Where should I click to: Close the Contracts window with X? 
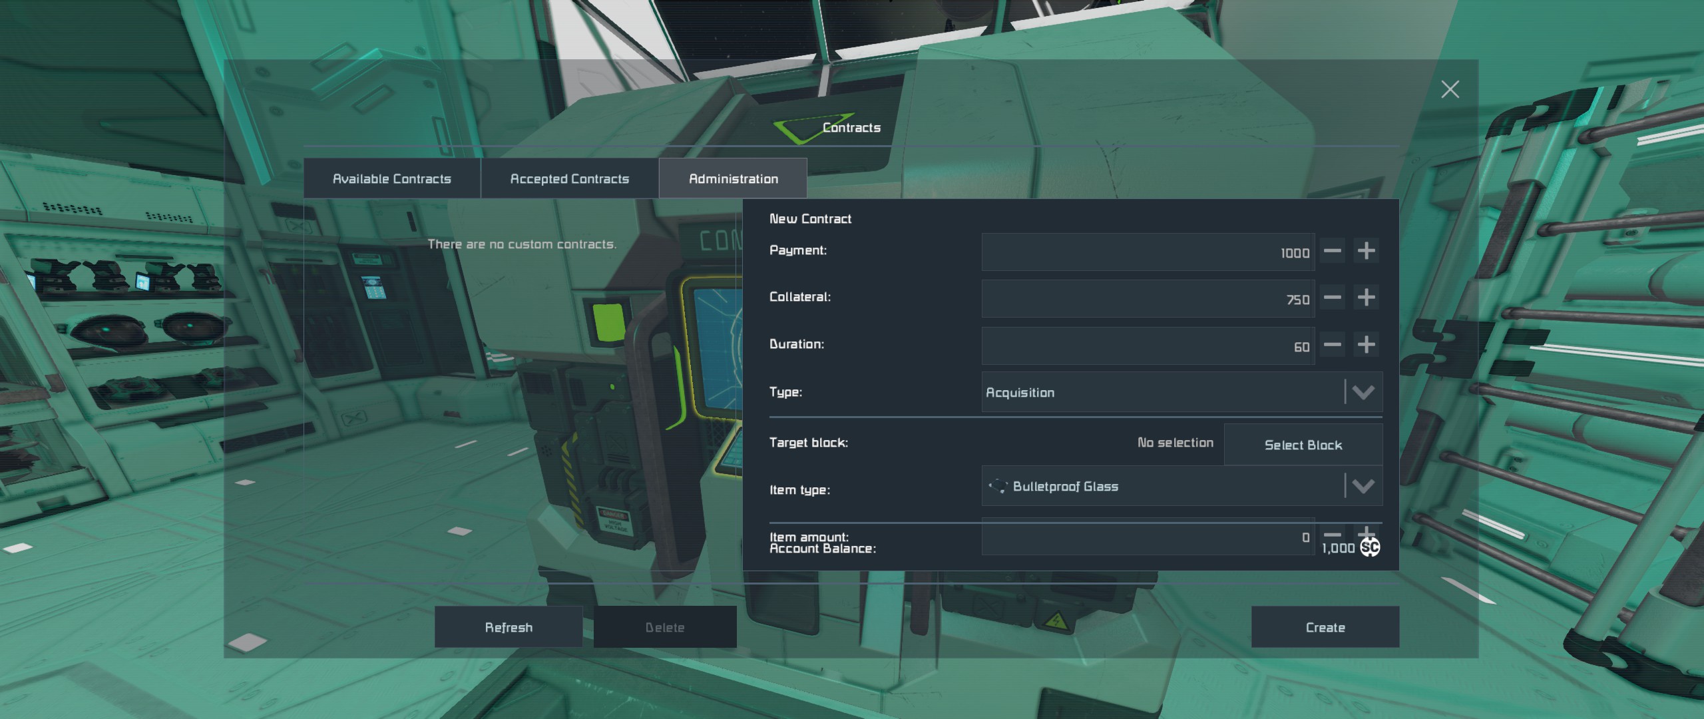coord(1450,89)
